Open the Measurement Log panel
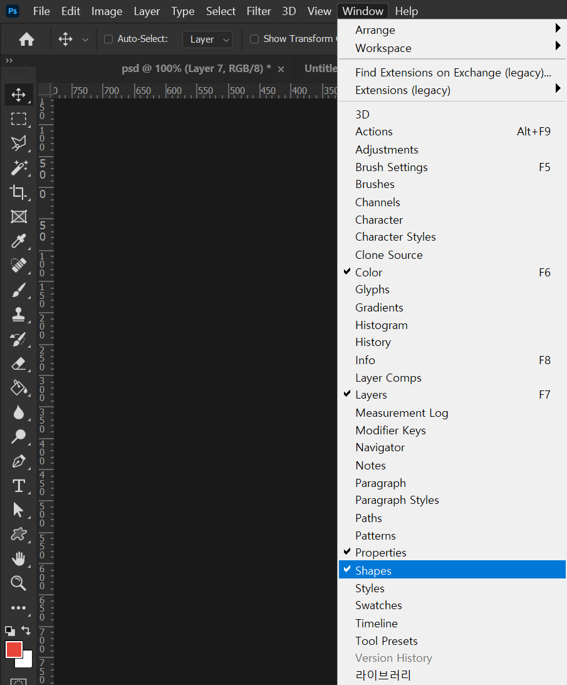The width and height of the screenshot is (567, 685). click(452, 413)
